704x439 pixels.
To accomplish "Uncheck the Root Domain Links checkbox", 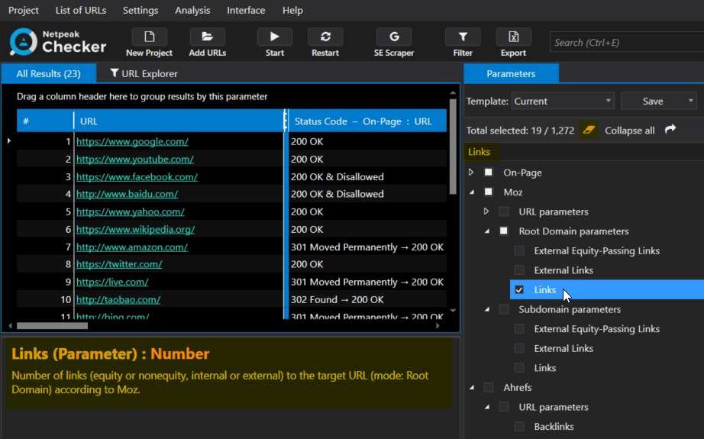I will pyautogui.click(x=519, y=289).
